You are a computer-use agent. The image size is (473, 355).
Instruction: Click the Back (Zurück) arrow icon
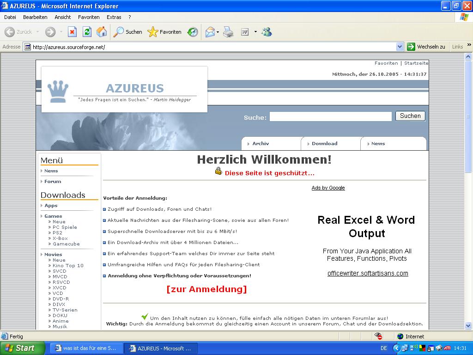(x=10, y=32)
